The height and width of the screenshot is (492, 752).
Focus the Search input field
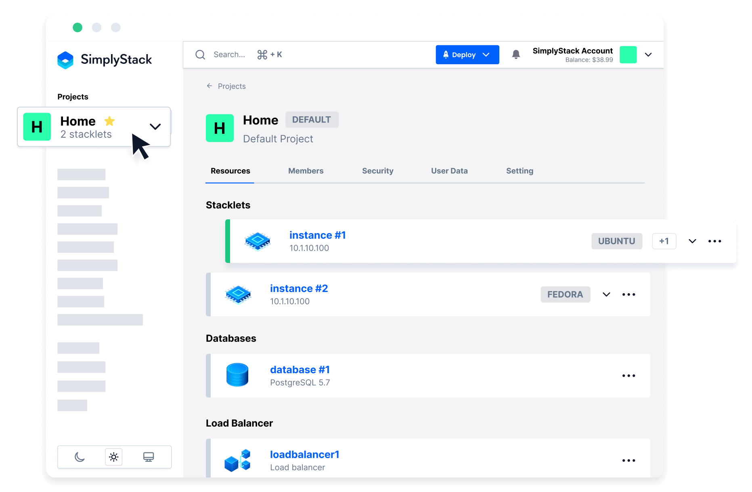coord(229,55)
